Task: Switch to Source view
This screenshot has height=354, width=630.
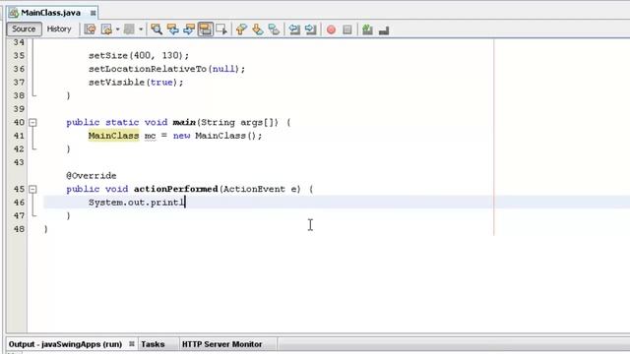Action: 24,29
